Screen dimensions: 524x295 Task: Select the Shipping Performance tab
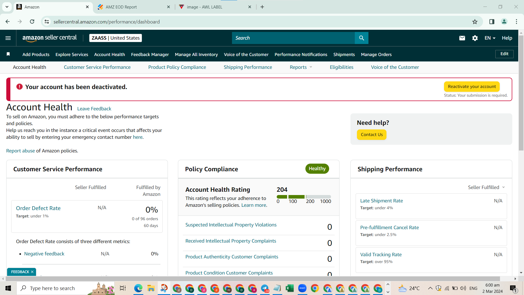(x=248, y=67)
